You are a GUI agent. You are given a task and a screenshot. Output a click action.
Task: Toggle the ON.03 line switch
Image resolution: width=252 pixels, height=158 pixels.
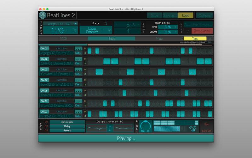click(x=44, y=70)
